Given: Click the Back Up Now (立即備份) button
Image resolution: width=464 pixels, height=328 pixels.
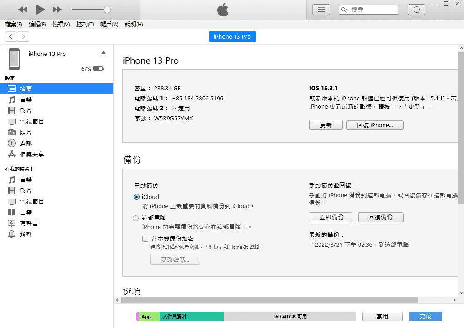Looking at the screenshot, I should 331,218.
